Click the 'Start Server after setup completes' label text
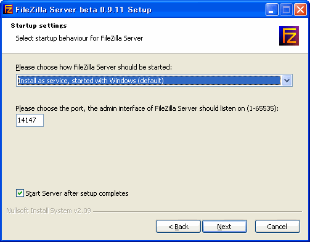Image resolution: width=310 pixels, height=242 pixels. 77,193
